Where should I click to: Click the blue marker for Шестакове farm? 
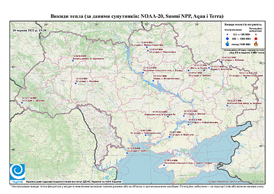209,67
